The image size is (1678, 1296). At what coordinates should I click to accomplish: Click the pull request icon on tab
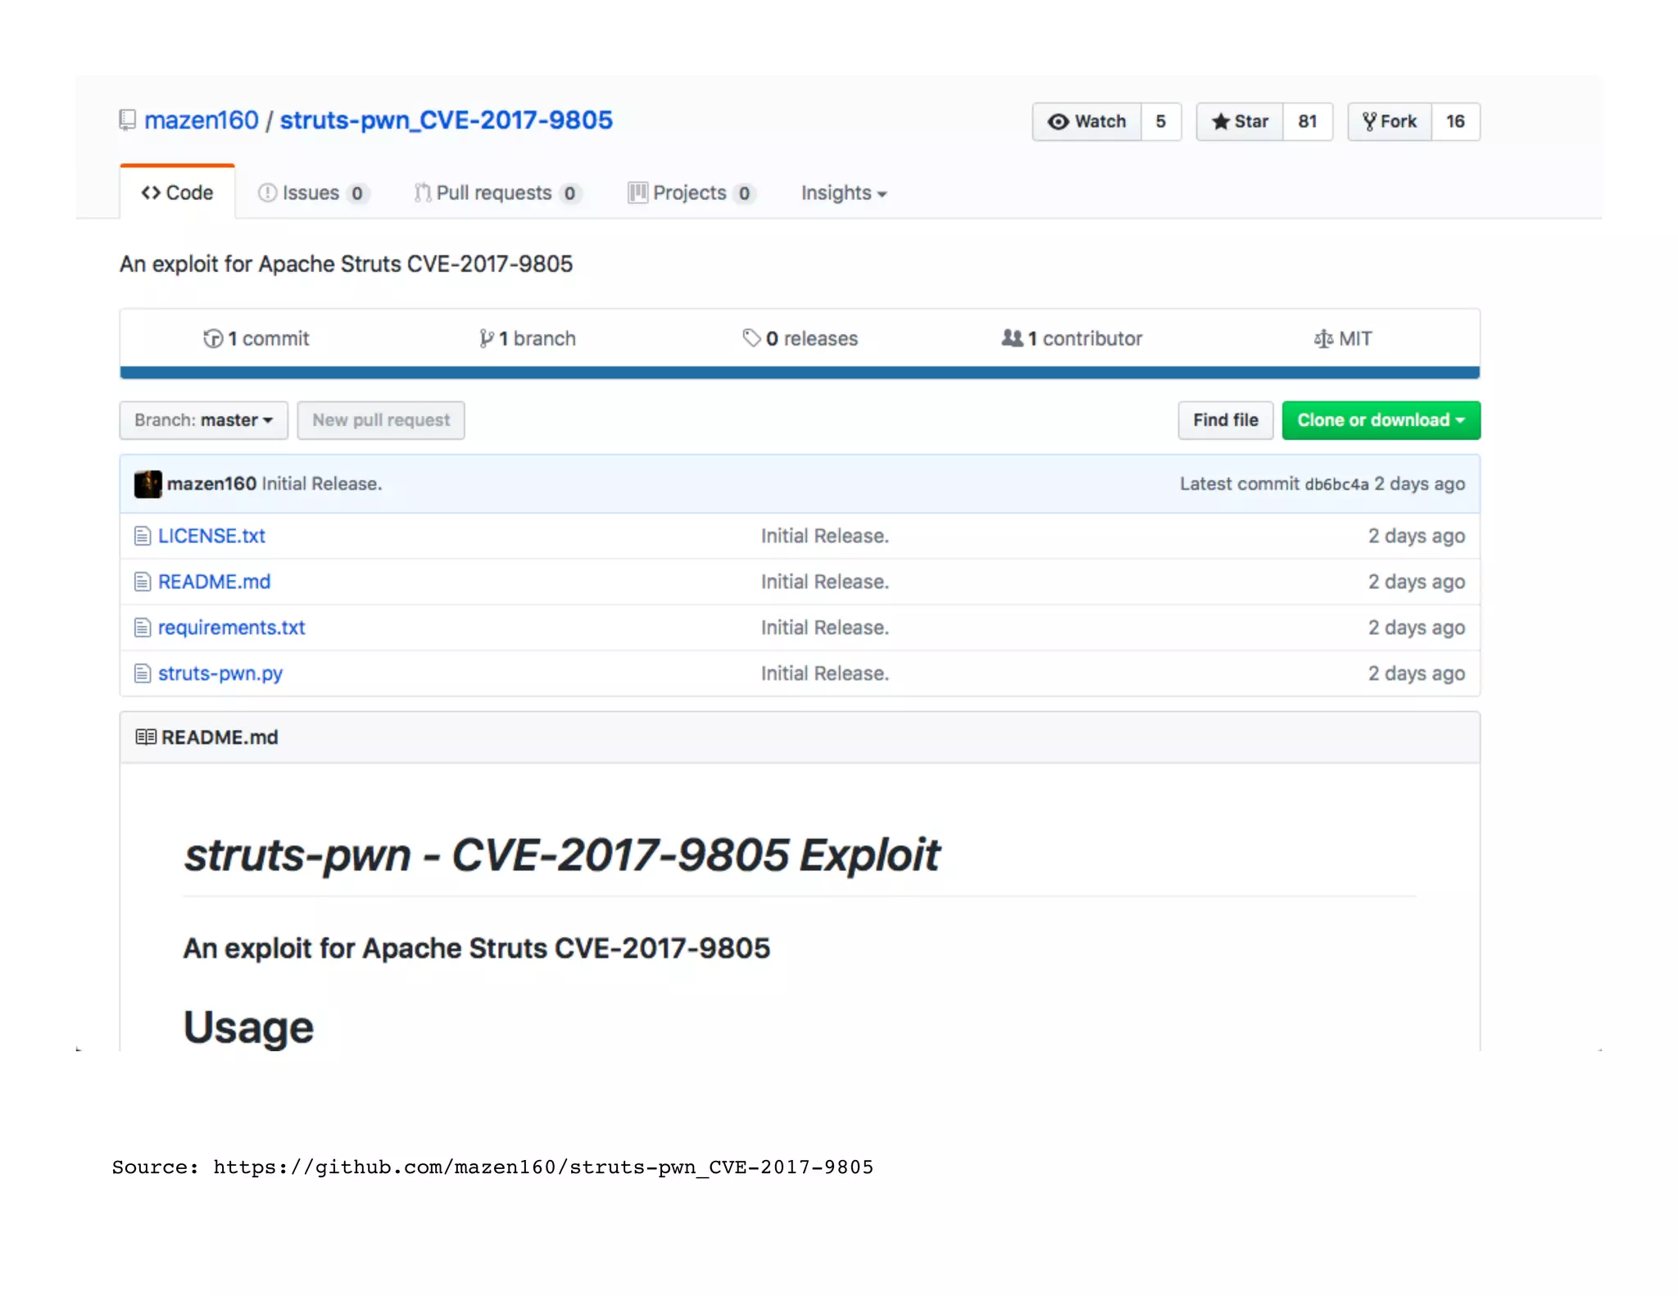point(423,193)
